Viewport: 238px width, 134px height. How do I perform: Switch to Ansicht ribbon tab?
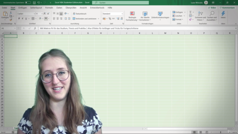83,7
